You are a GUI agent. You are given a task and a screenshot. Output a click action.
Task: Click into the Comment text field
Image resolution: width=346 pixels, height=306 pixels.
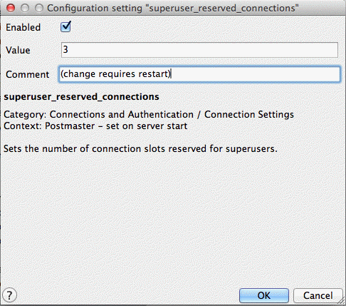[199, 74]
